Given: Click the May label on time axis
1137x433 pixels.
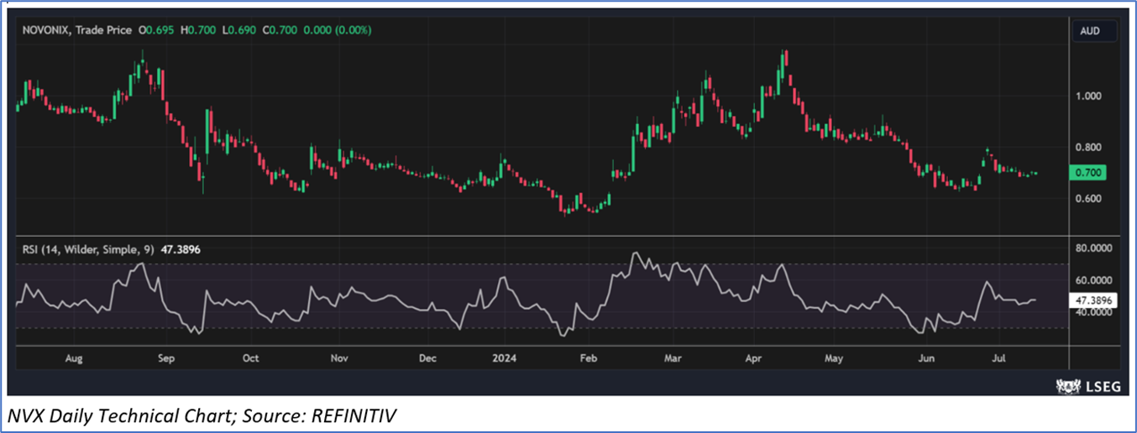Looking at the screenshot, I should (833, 358).
